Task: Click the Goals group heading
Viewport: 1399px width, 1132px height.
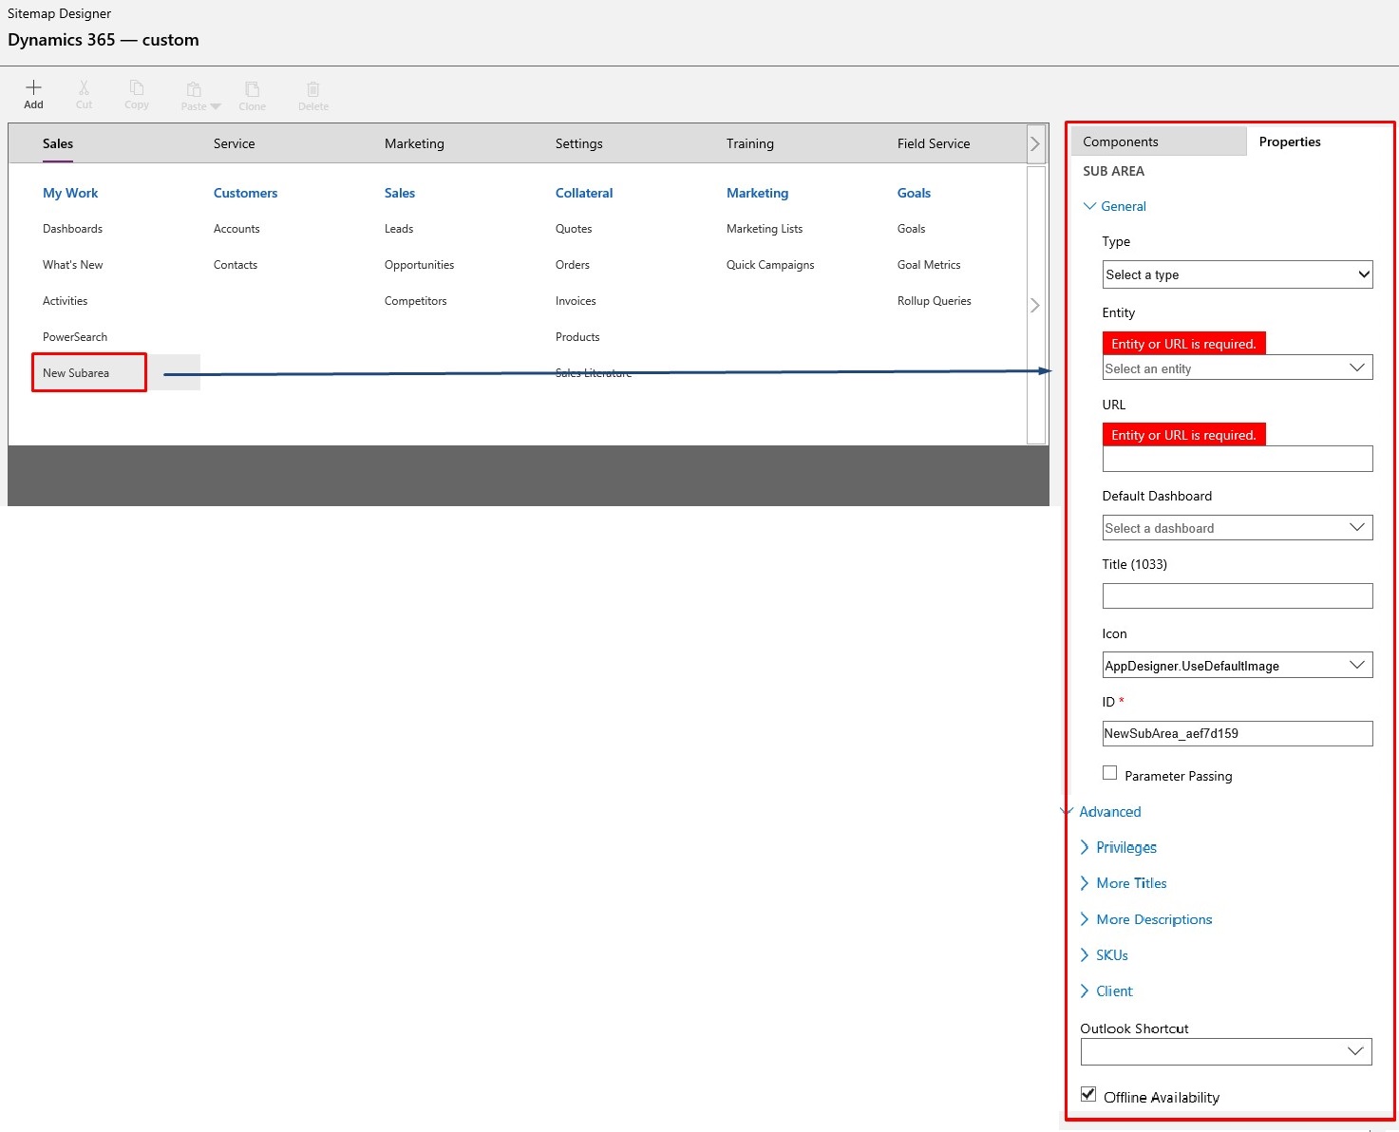Action: (x=914, y=193)
